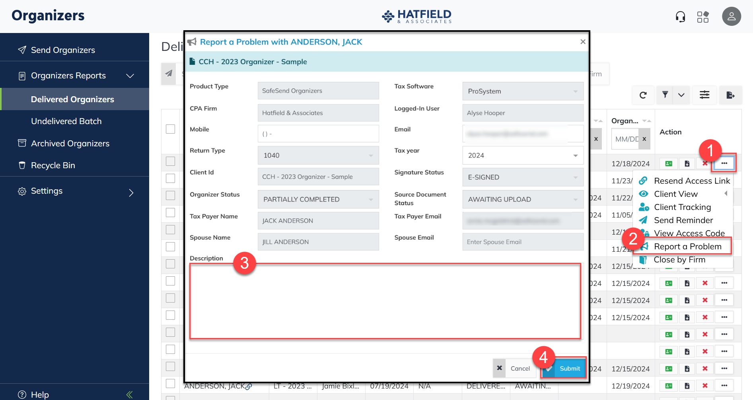753x400 pixels.
Task: Tick the checkbox of the fourth table row
Action: coord(170,212)
